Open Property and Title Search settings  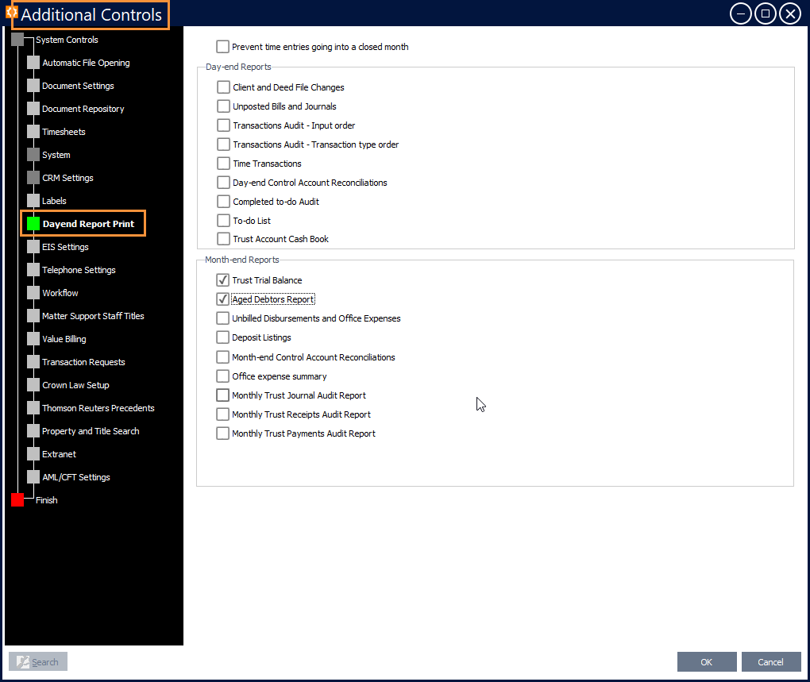point(91,431)
